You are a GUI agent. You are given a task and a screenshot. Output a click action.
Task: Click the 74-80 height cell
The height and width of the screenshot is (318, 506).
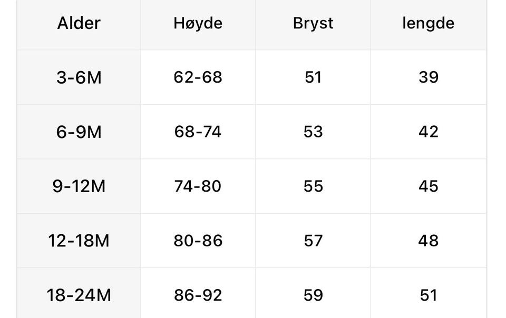tap(198, 186)
